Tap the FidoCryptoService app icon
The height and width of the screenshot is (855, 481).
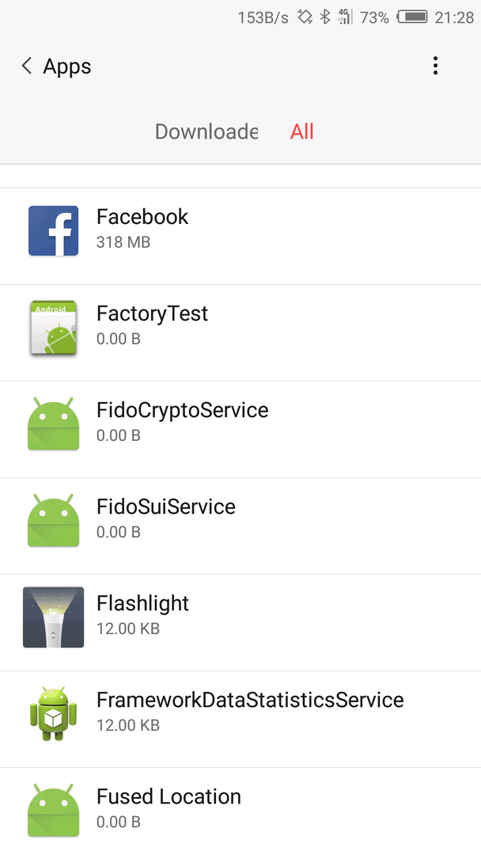(53, 424)
